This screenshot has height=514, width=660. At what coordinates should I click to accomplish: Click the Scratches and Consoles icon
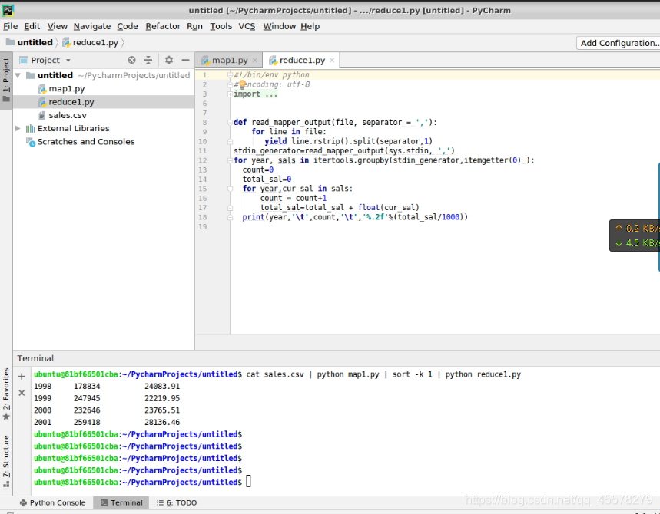tap(30, 142)
